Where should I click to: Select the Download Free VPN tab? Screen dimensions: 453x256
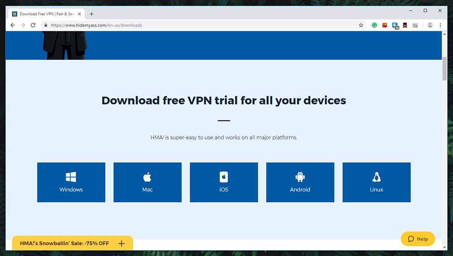click(x=47, y=14)
